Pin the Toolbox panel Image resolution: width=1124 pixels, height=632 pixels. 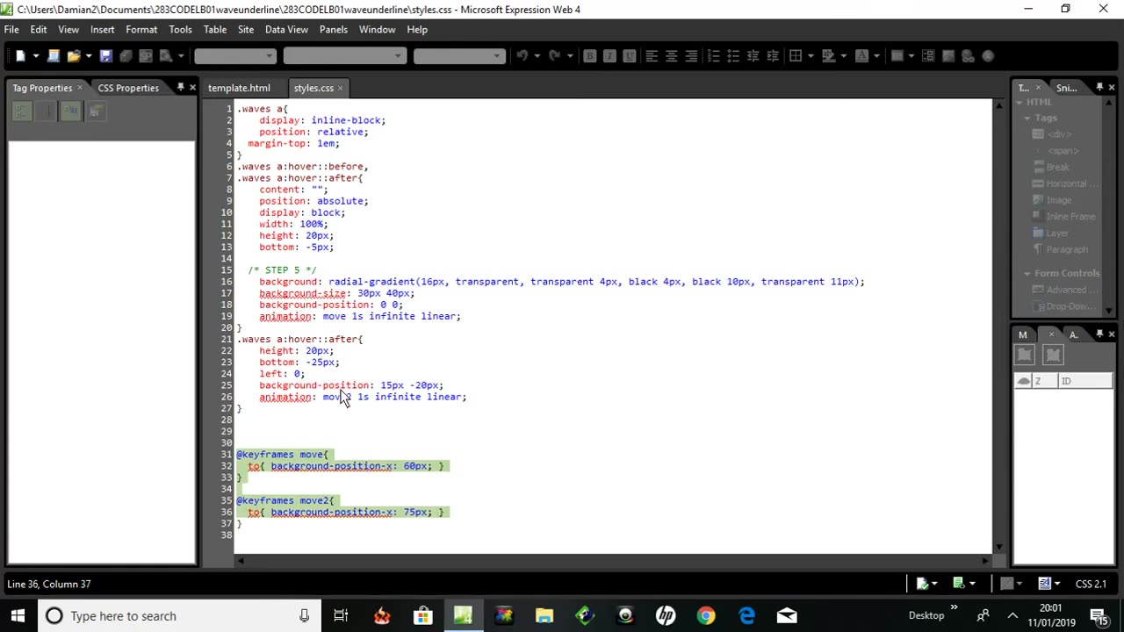click(x=1099, y=88)
